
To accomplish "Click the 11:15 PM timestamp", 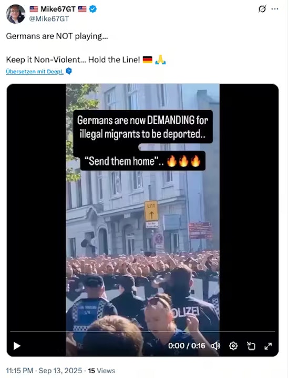I will 19,371.
